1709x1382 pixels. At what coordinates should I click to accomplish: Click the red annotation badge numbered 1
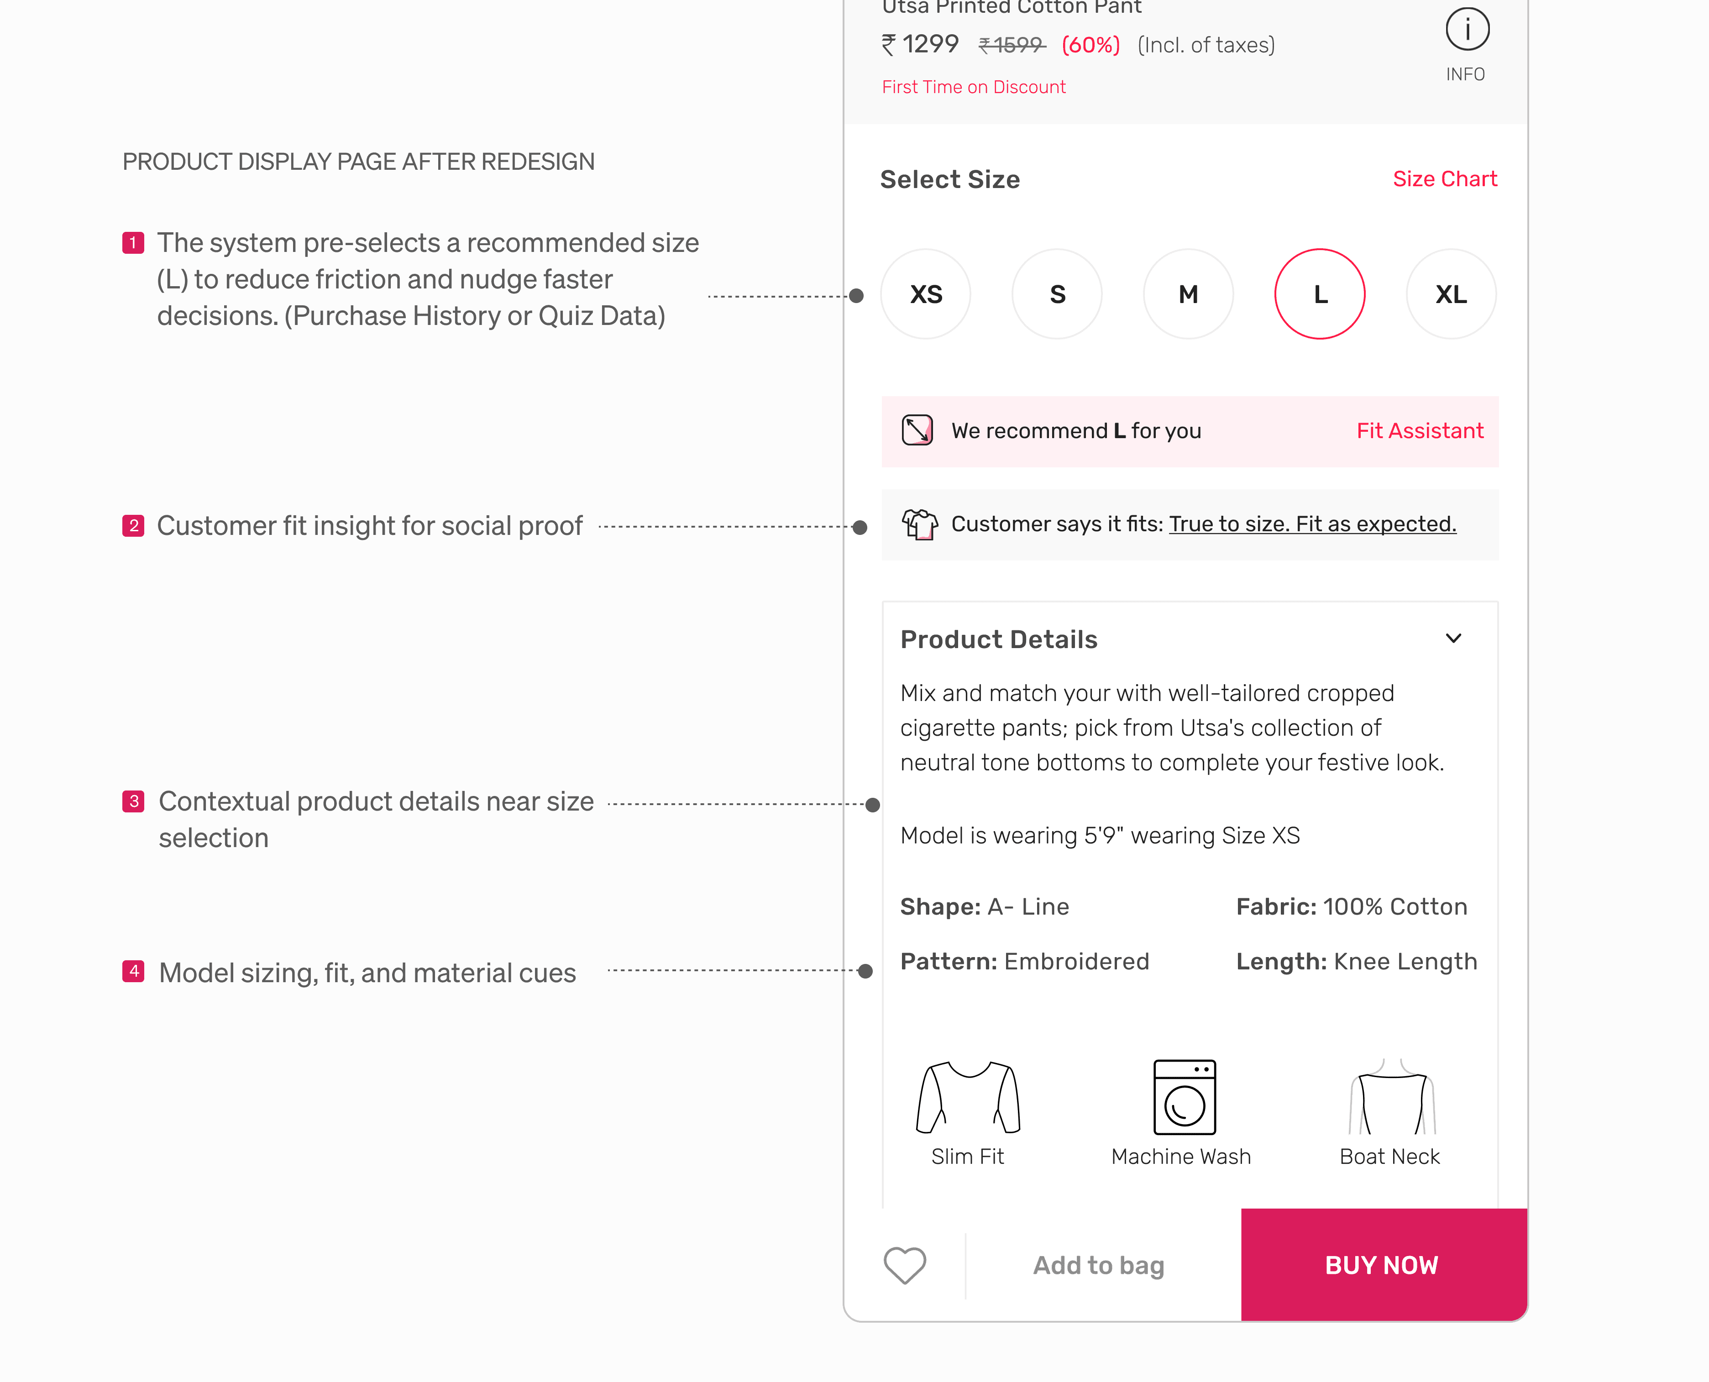pyautogui.click(x=133, y=243)
